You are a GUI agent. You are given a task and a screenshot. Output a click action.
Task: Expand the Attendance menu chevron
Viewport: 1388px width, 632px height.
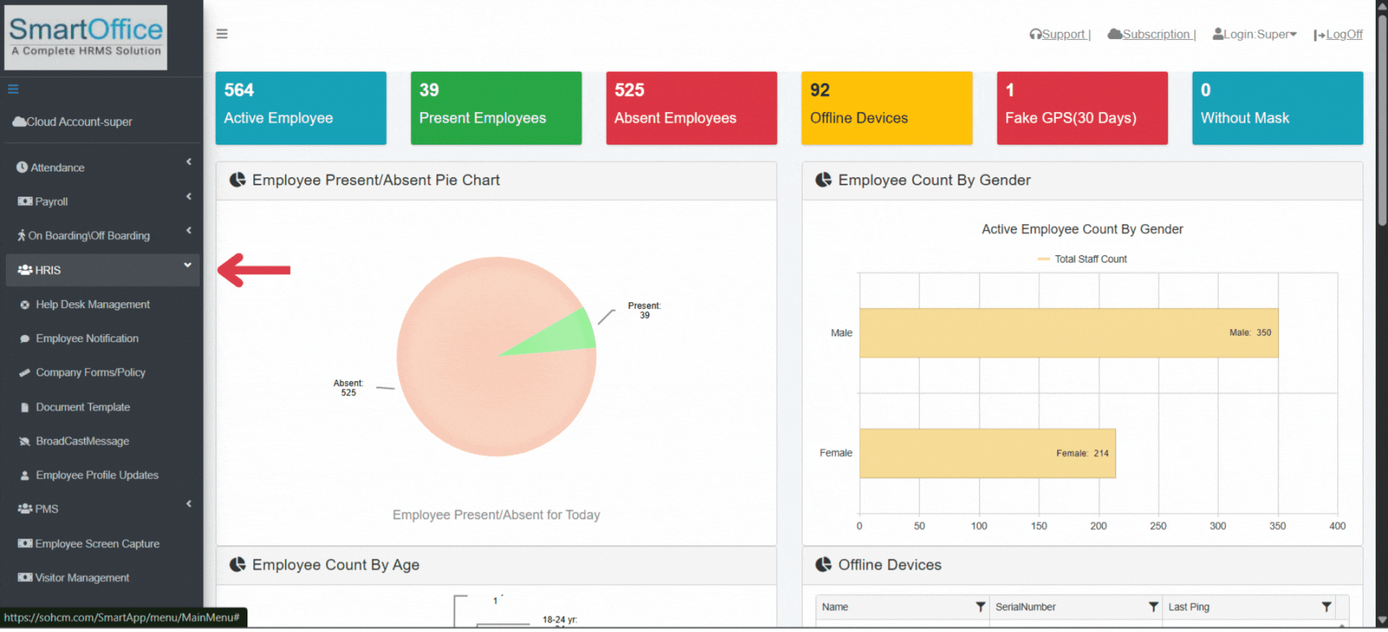[x=189, y=162]
